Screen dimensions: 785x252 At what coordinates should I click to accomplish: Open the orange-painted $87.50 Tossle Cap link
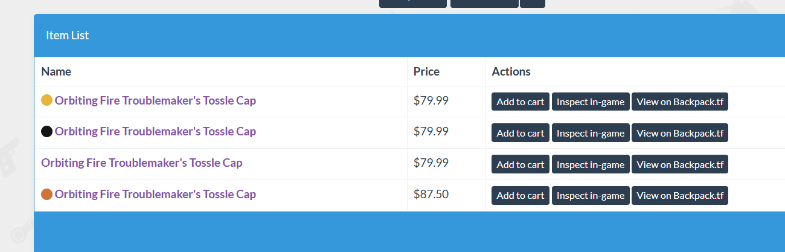(155, 195)
